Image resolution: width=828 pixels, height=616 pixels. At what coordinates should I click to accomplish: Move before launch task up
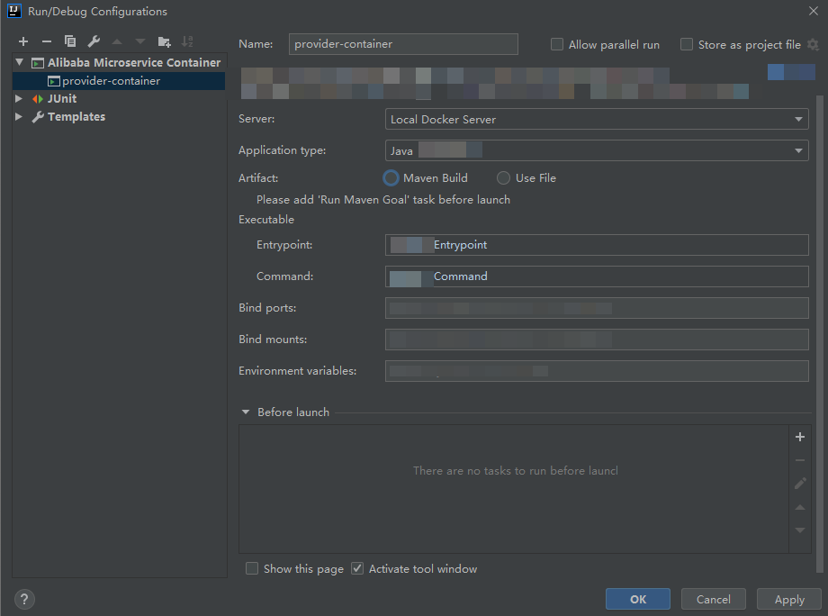pos(800,507)
